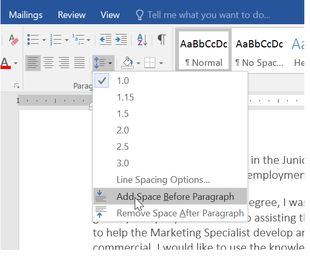Choose Add Space Before Paragraph
This screenshot has width=310, height=257.
(175, 196)
